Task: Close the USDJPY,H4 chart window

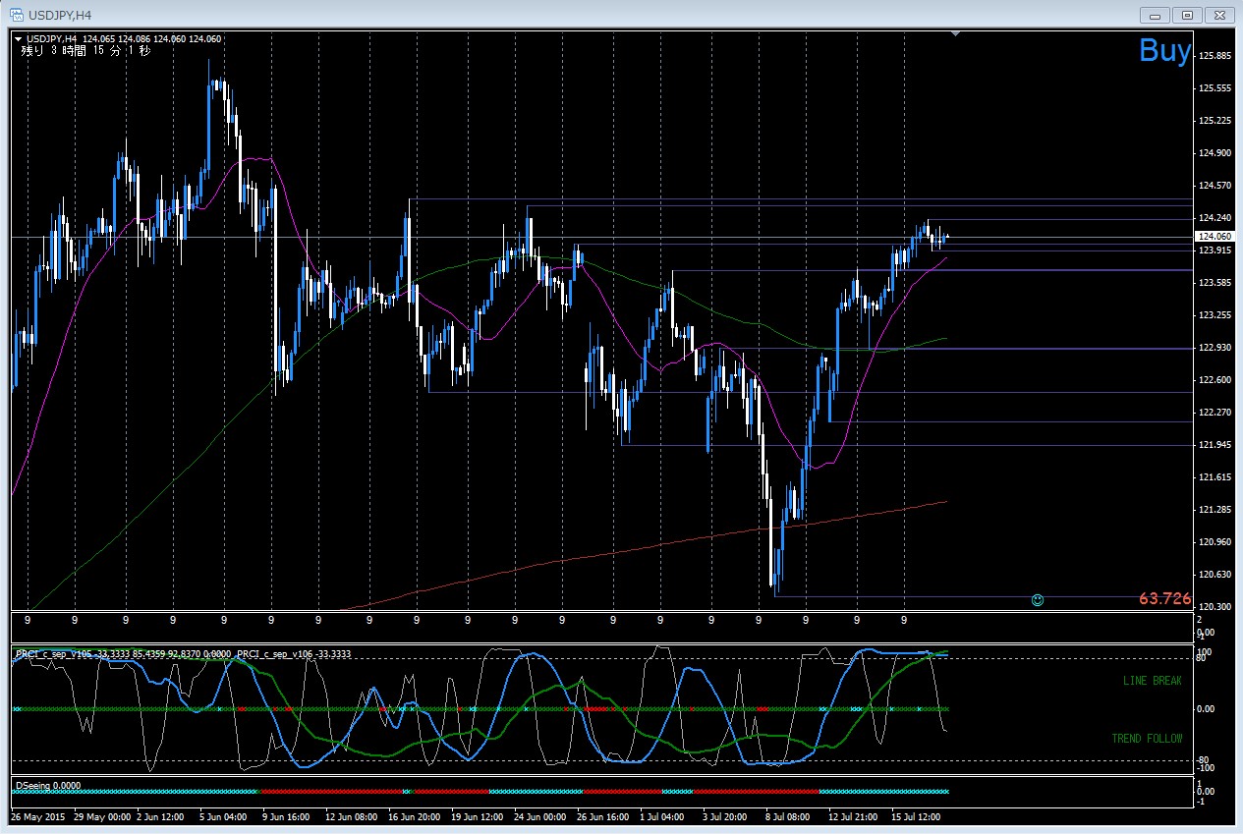Action: [1219, 15]
